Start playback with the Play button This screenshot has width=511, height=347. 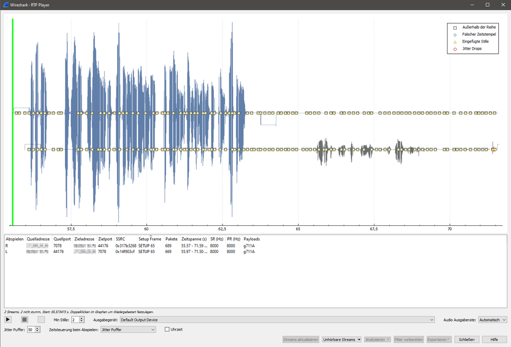point(8,319)
